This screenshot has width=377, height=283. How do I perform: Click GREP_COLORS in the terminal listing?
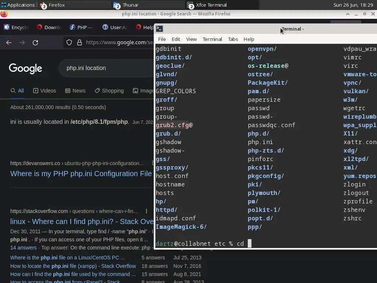(176, 91)
